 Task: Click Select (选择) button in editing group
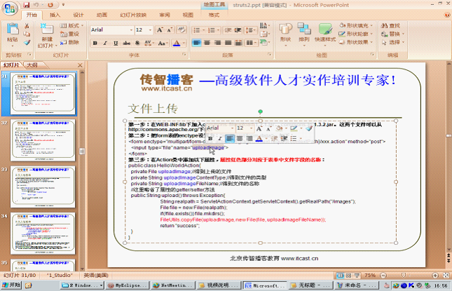coord(392,42)
